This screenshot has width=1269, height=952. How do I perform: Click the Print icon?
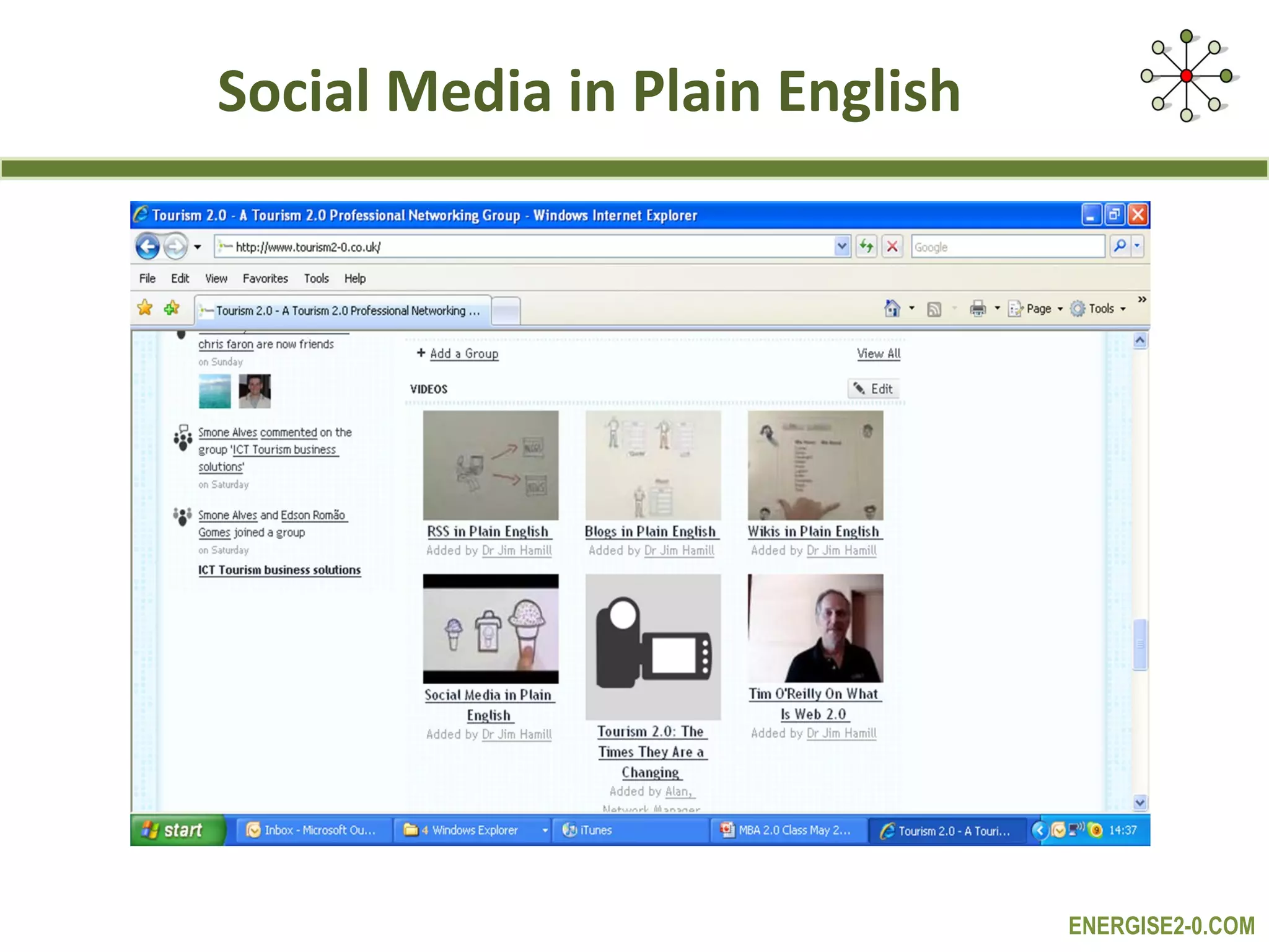pyautogui.click(x=978, y=308)
